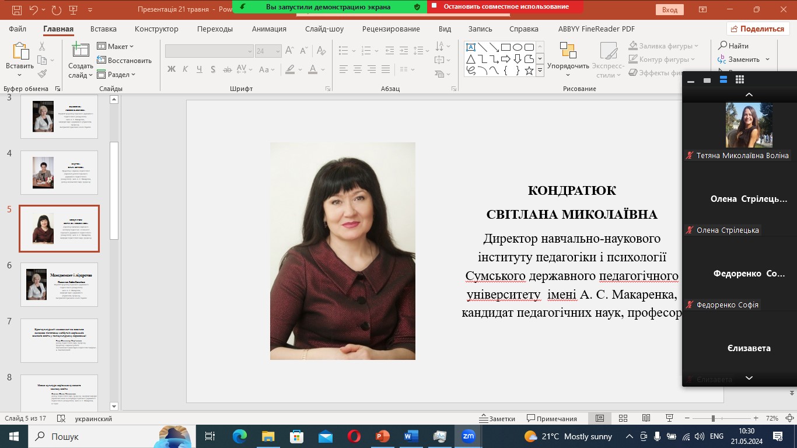
Task: Click the Cut scissors icon
Action: click(42, 47)
